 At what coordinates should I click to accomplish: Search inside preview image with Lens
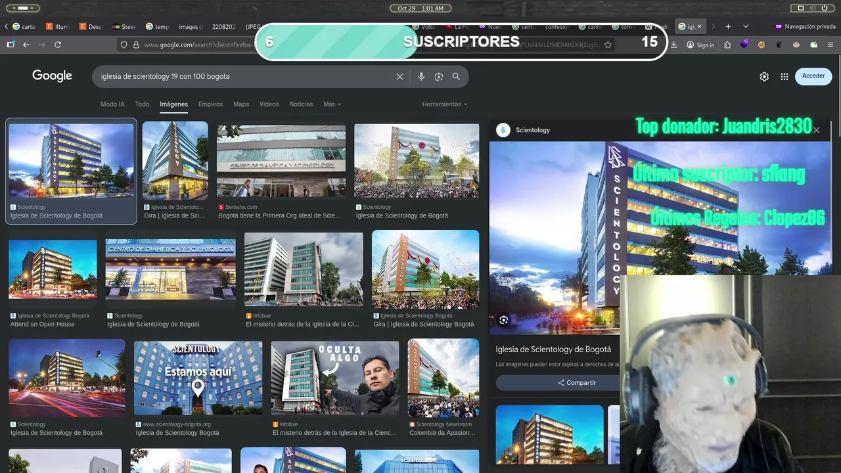coord(503,320)
